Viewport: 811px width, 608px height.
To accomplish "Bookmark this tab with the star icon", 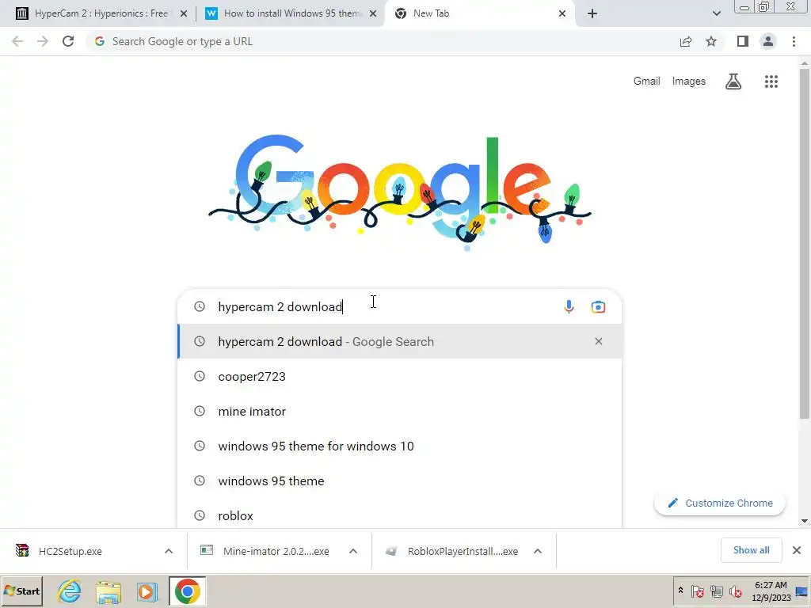I will coord(711,41).
